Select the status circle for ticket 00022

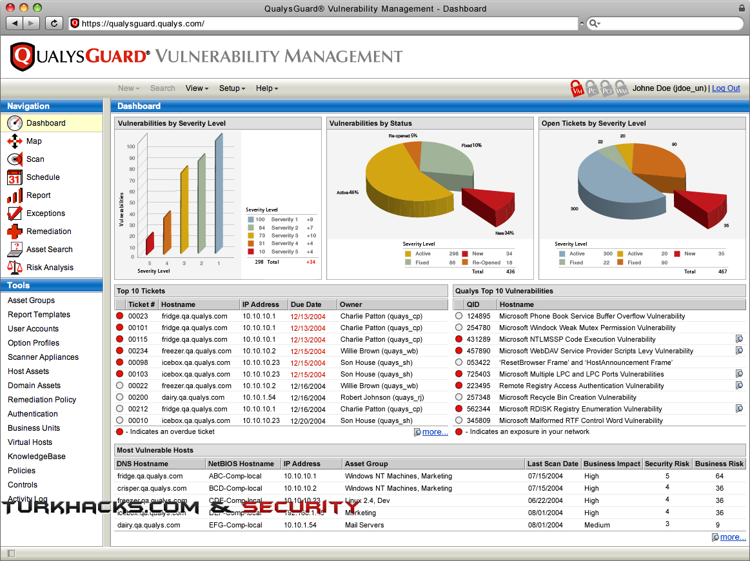click(x=119, y=386)
